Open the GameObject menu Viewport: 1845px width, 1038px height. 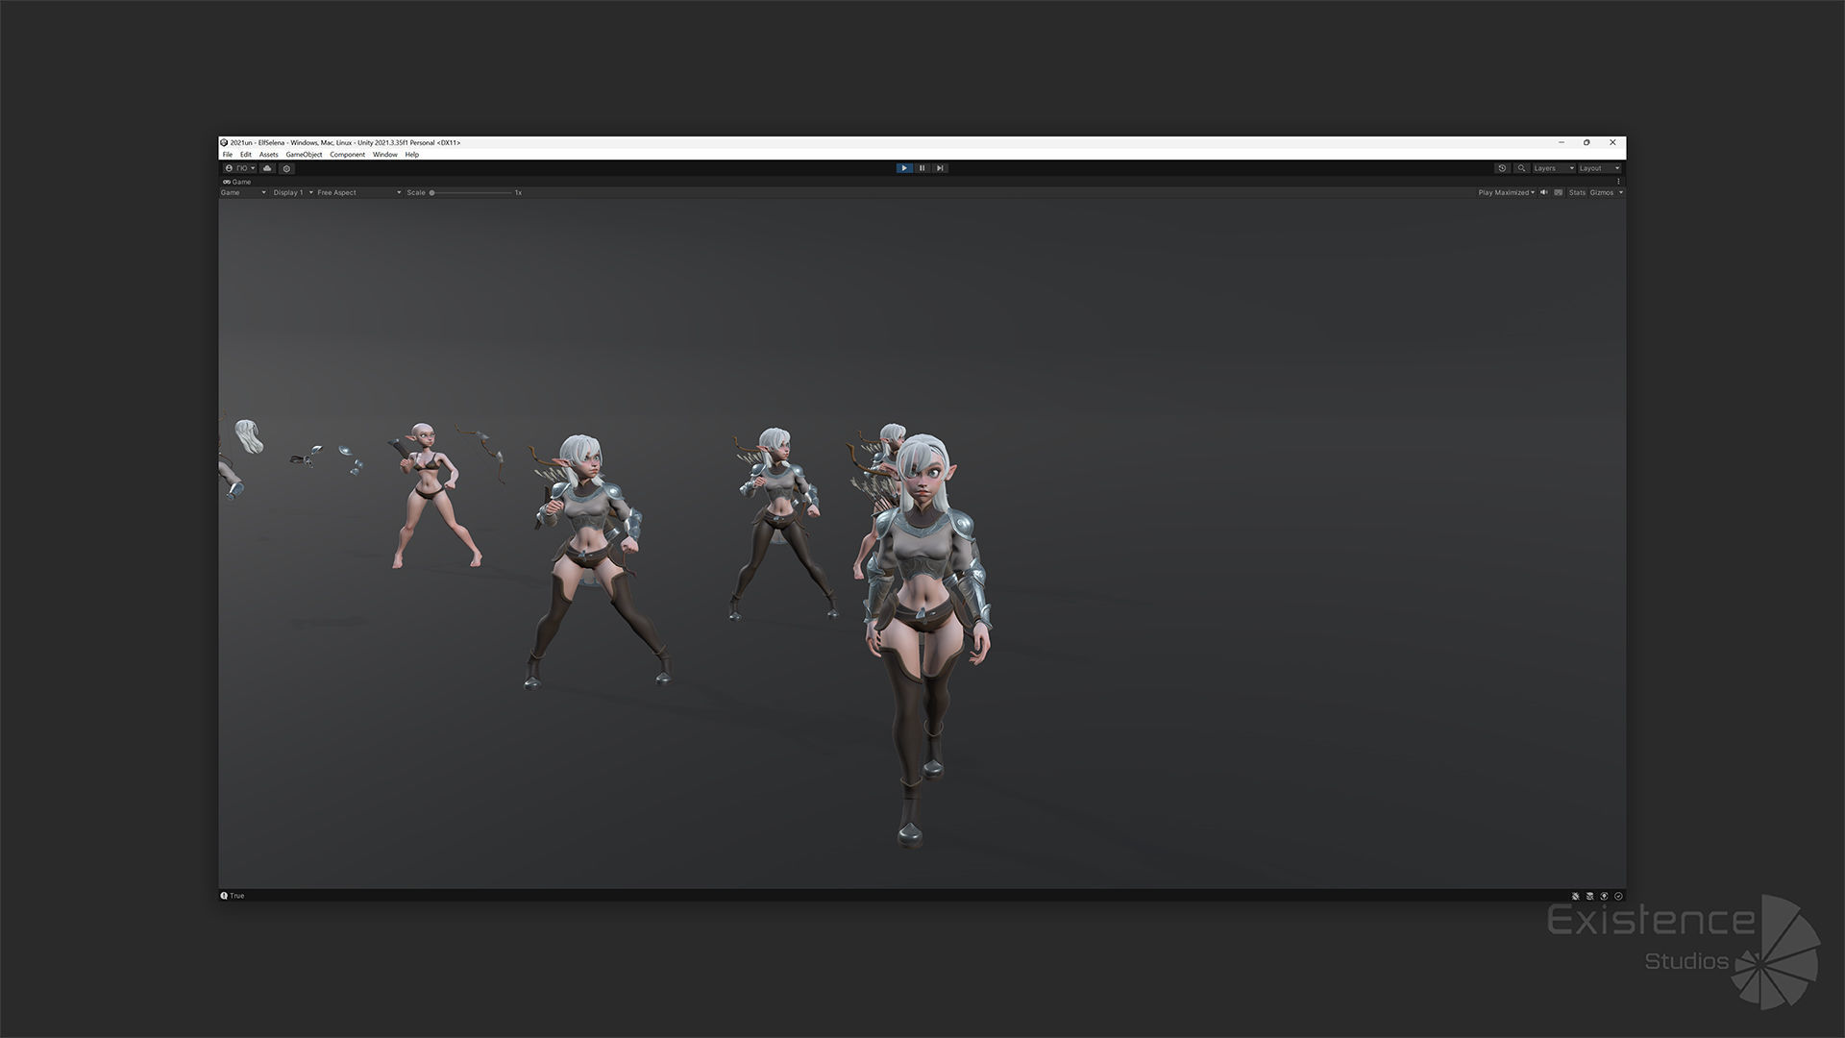304,155
